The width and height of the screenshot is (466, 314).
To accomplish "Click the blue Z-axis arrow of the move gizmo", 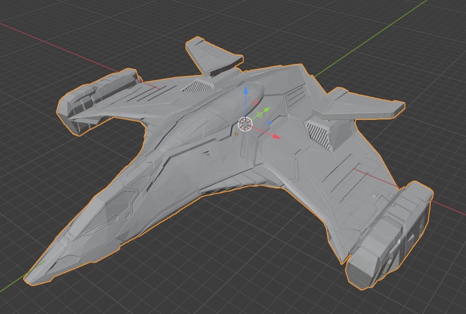I will 246,91.
